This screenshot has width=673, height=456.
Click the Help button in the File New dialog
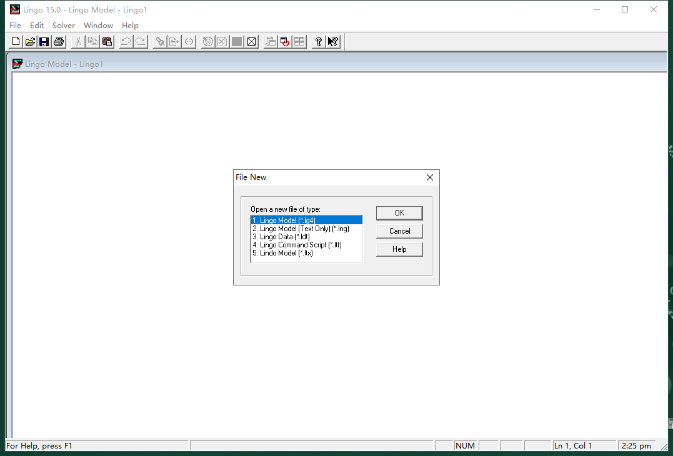coord(399,249)
